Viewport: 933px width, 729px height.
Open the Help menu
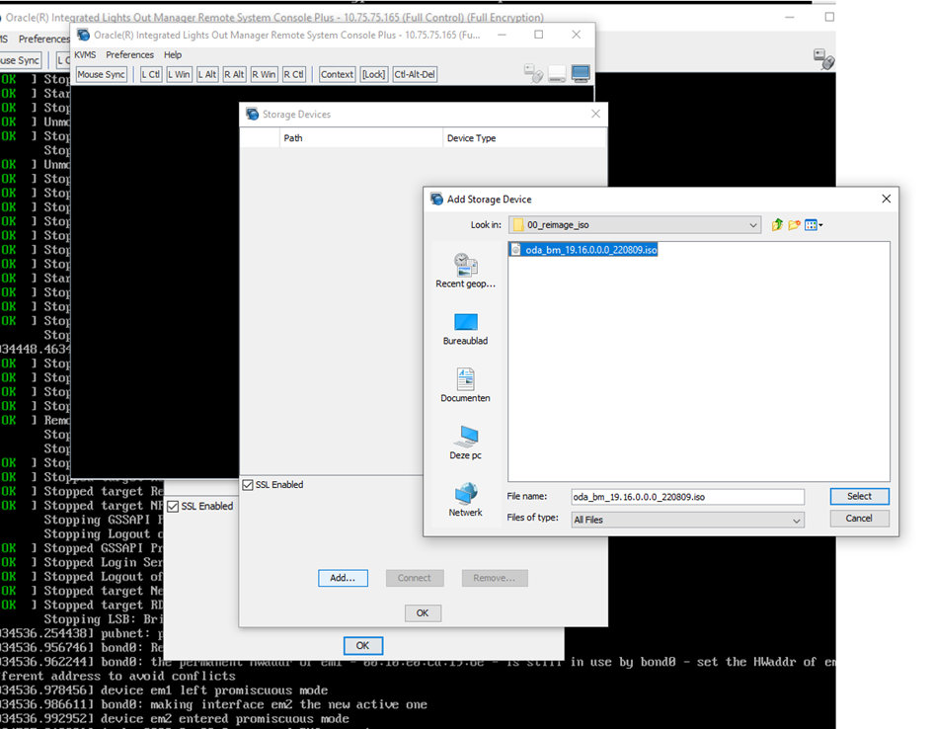(x=173, y=54)
